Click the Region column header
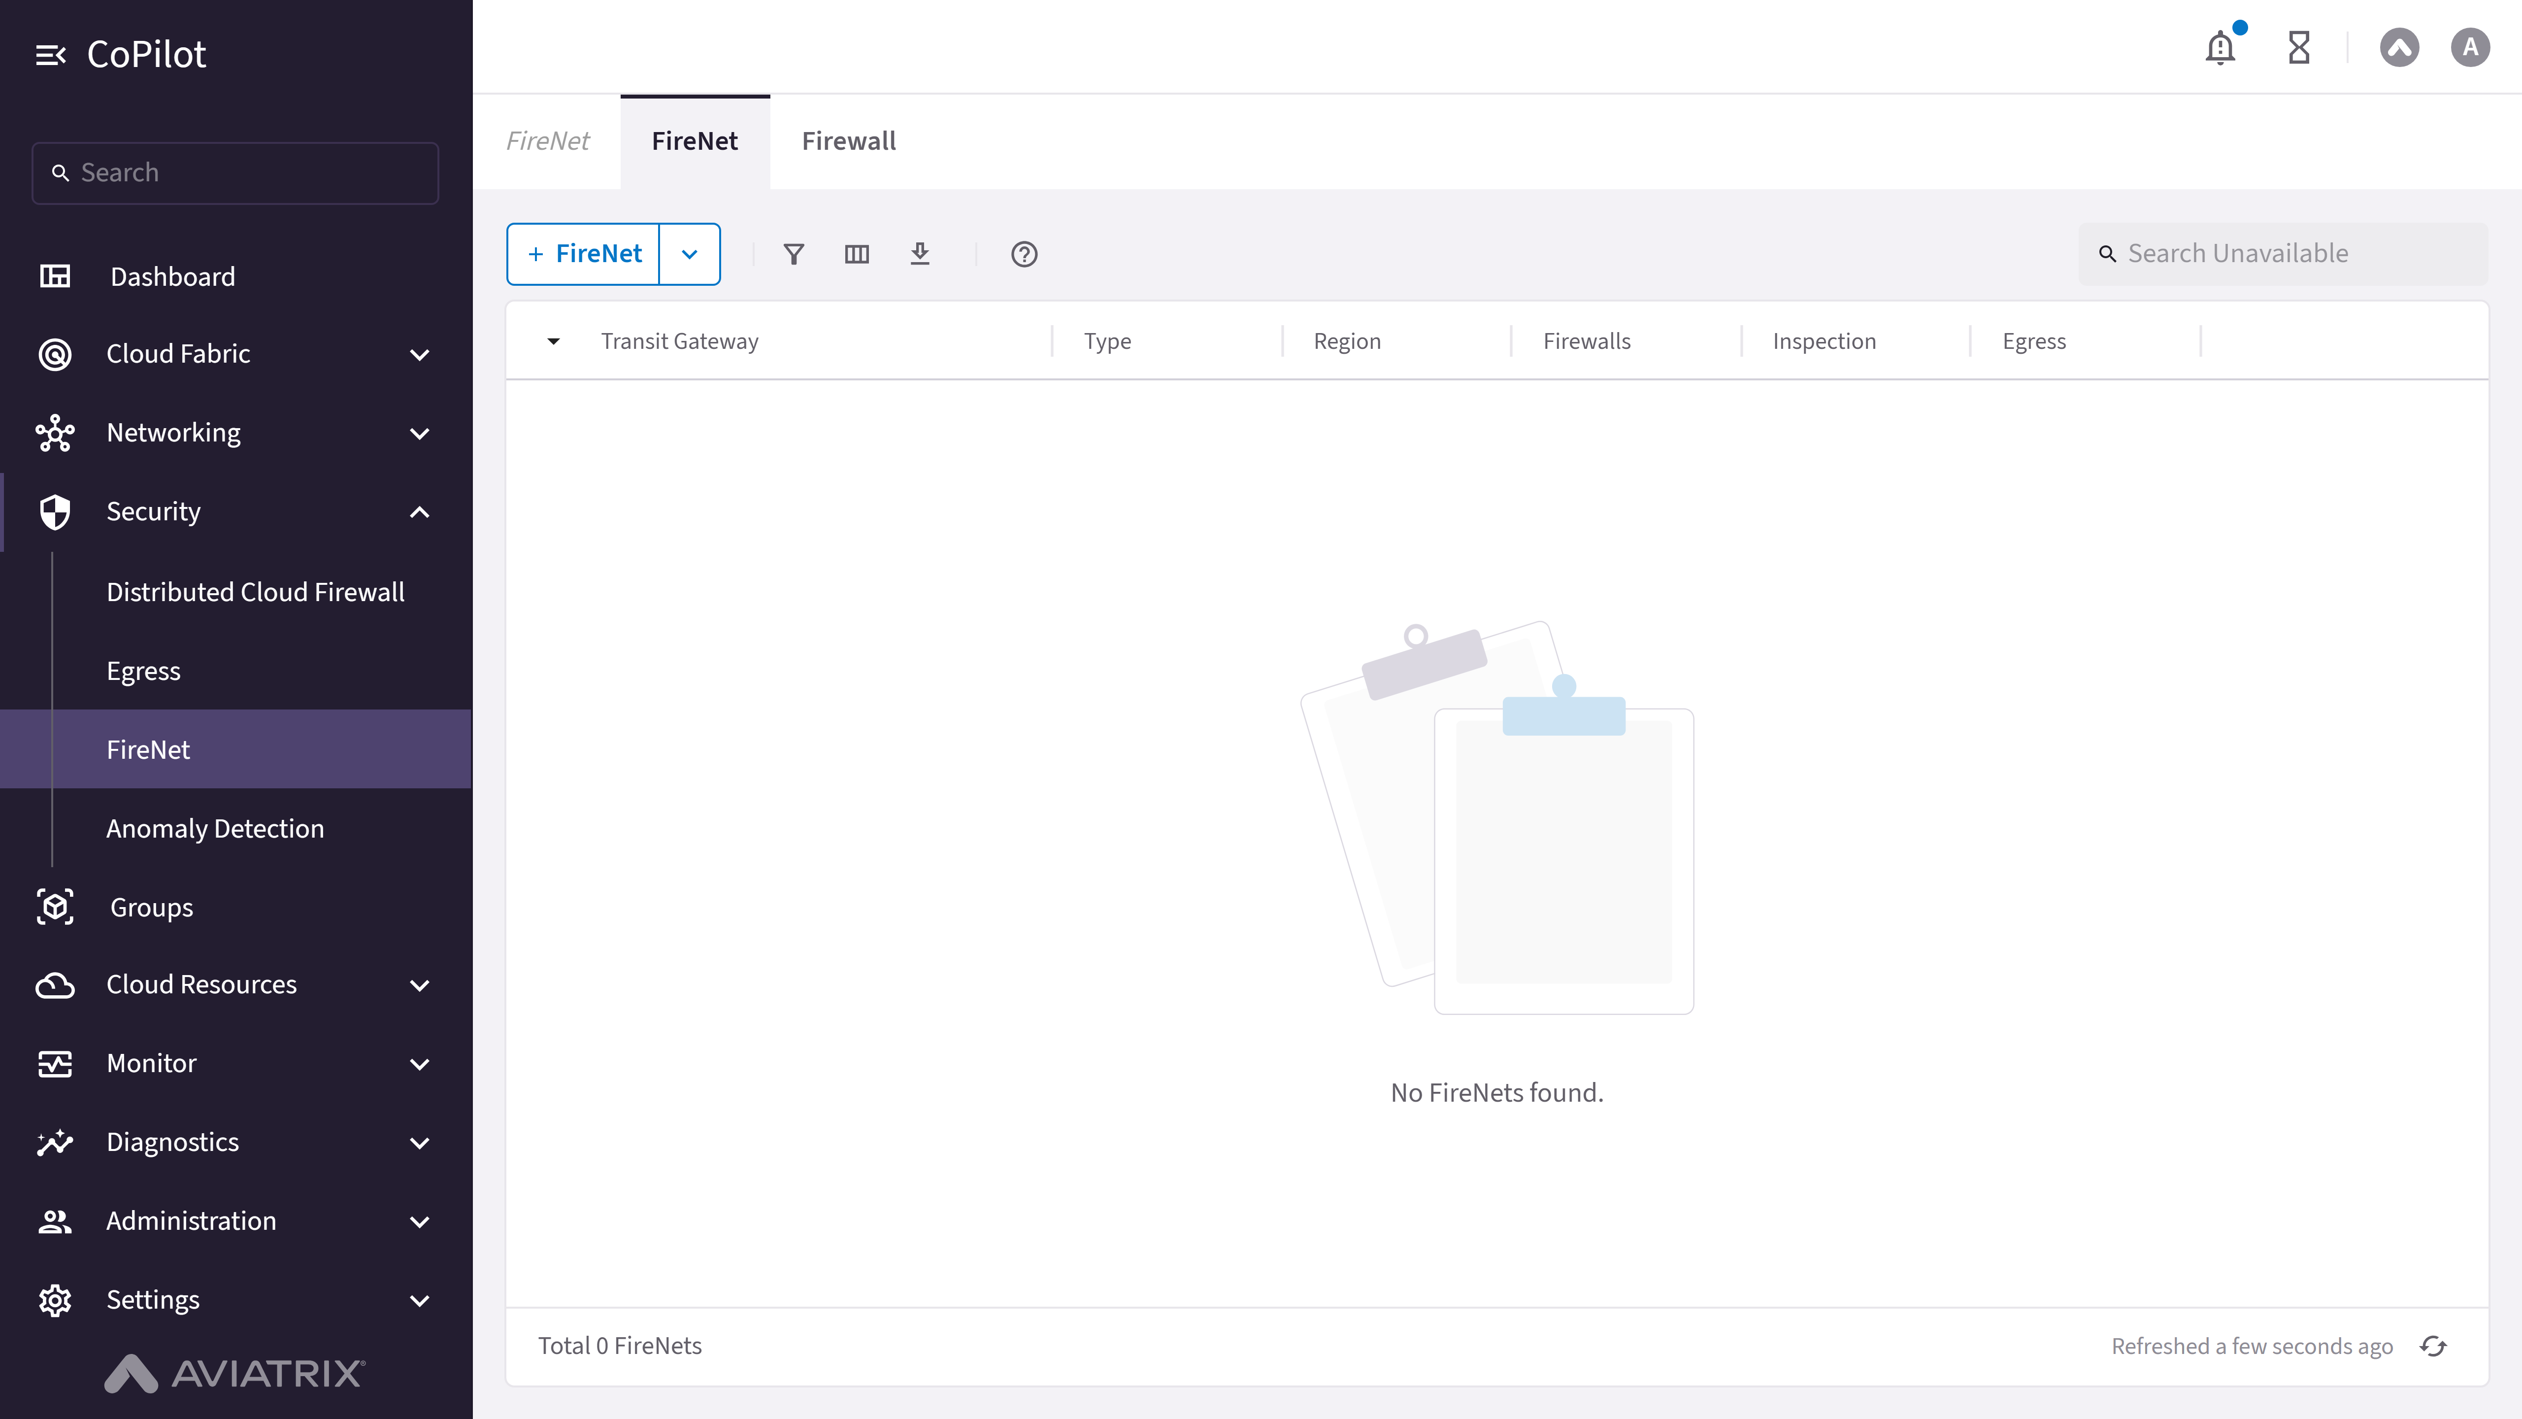 point(1347,342)
